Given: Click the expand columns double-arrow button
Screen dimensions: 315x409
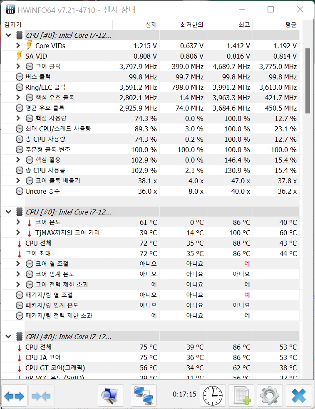Looking at the screenshot, I should [x=15, y=396].
